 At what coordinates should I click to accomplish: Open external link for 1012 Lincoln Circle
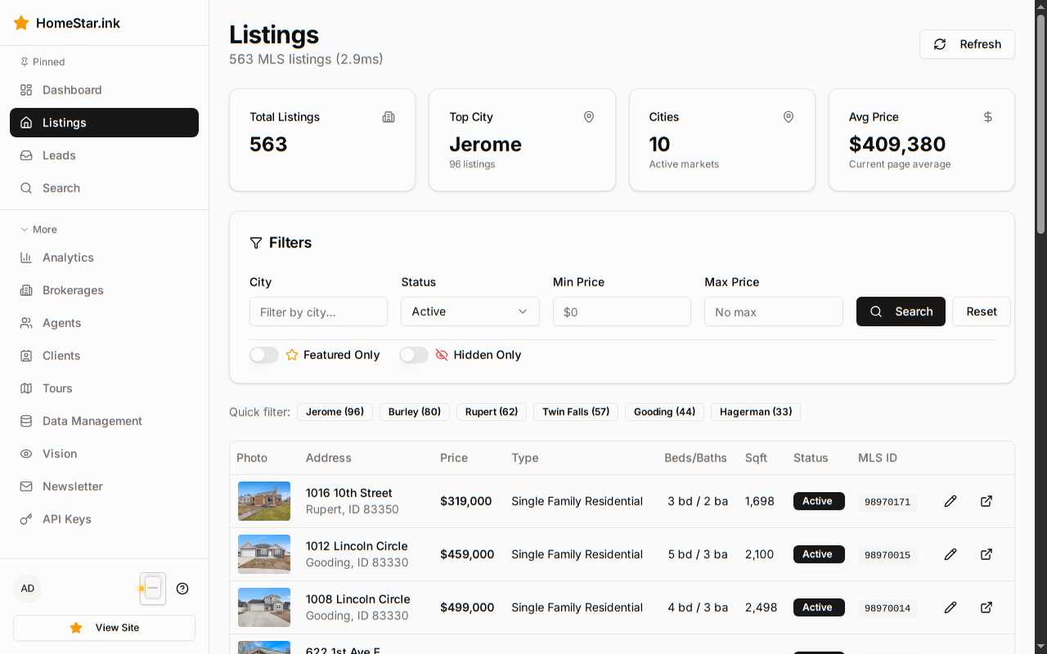point(986,554)
